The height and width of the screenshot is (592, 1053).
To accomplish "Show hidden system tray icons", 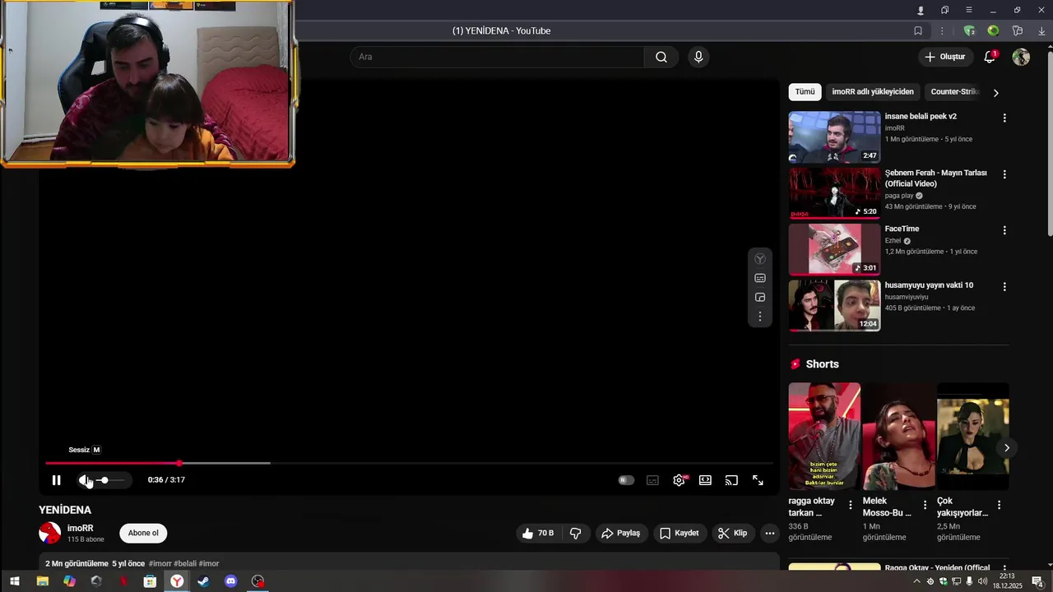I will 917,581.
